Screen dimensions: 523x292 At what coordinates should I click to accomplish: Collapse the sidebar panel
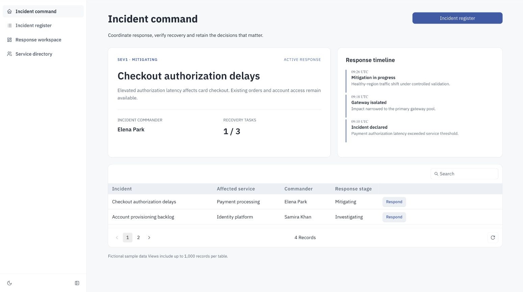click(77, 283)
